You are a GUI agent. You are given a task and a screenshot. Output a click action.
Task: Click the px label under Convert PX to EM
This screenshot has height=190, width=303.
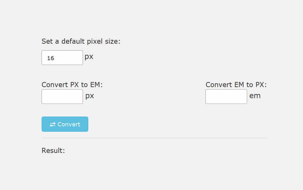89,96
